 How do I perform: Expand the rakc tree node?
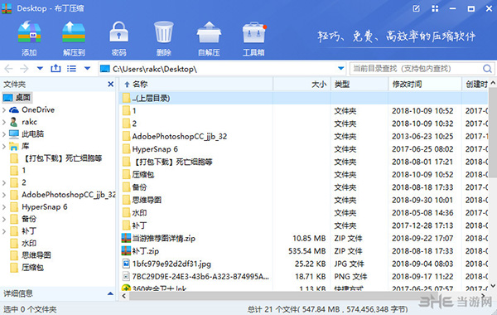point(4,122)
